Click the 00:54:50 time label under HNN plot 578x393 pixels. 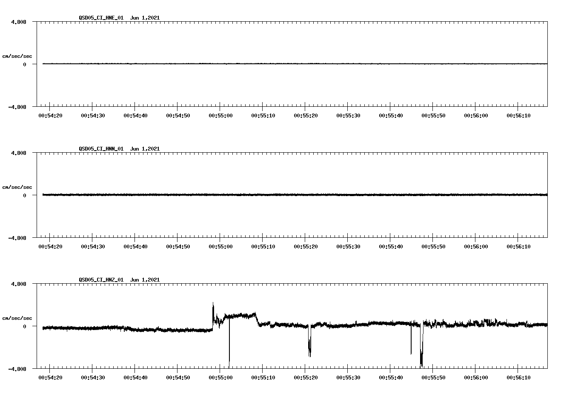pyautogui.click(x=178, y=247)
